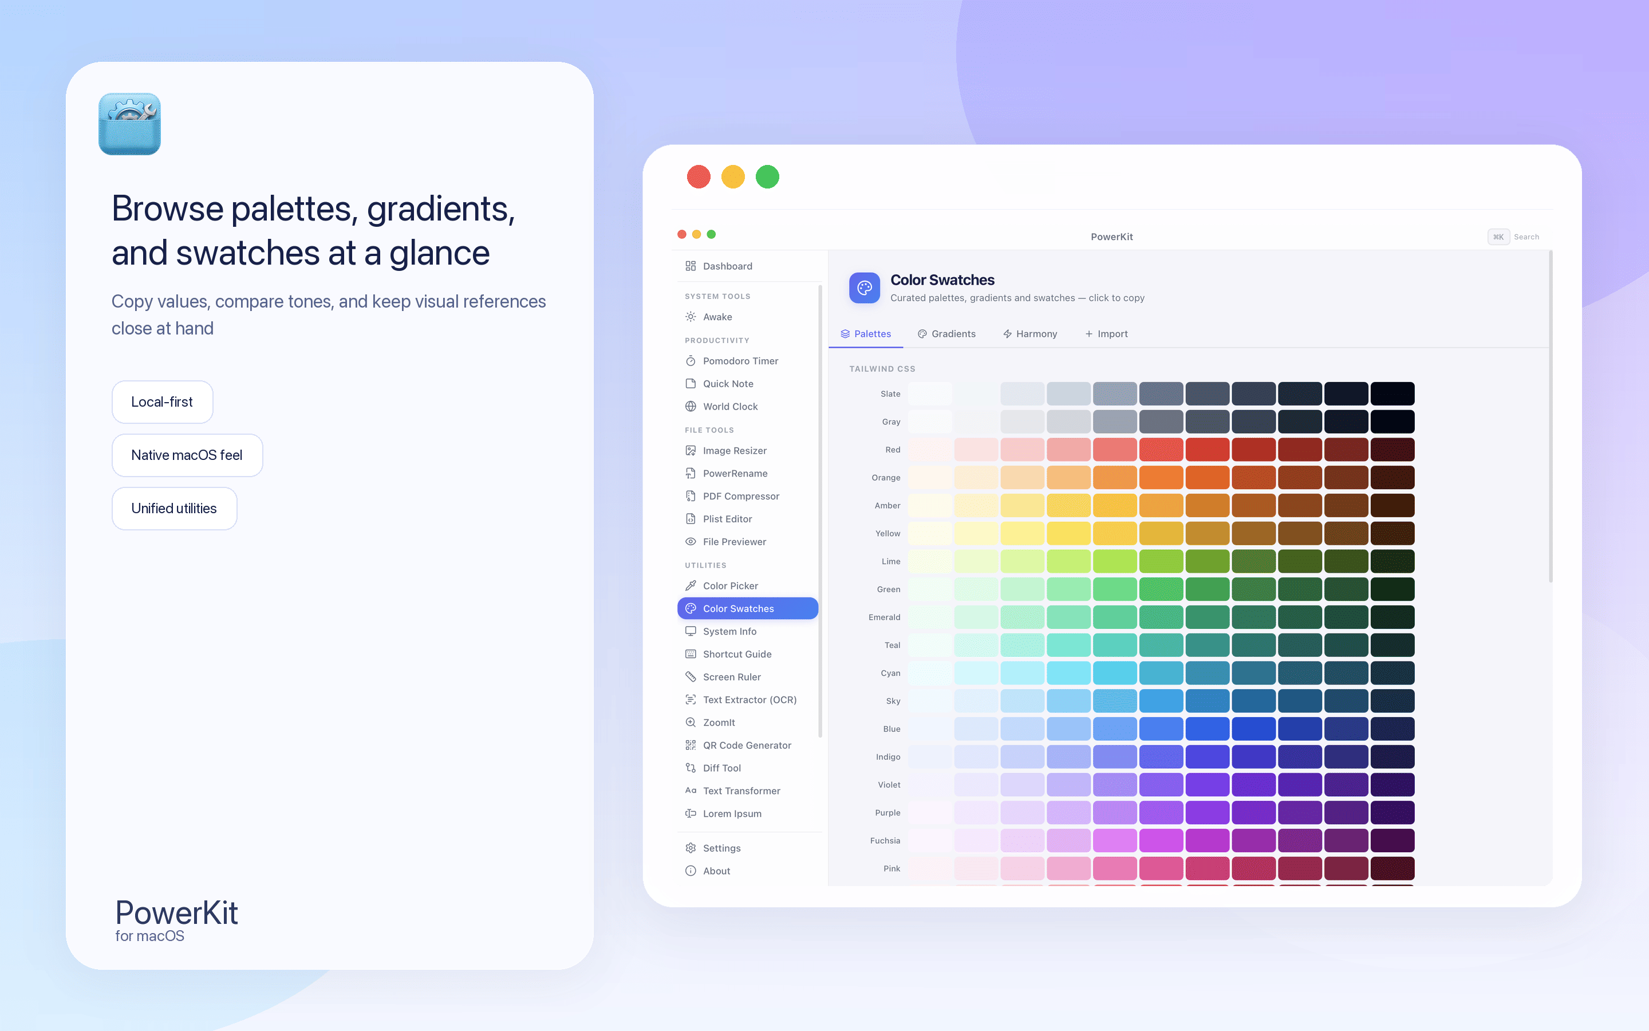Image resolution: width=1649 pixels, height=1031 pixels.
Task: Switch to the Harmony tab
Action: coord(1029,334)
